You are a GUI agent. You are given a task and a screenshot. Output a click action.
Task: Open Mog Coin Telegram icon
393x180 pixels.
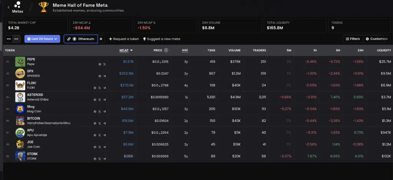tap(104, 111)
